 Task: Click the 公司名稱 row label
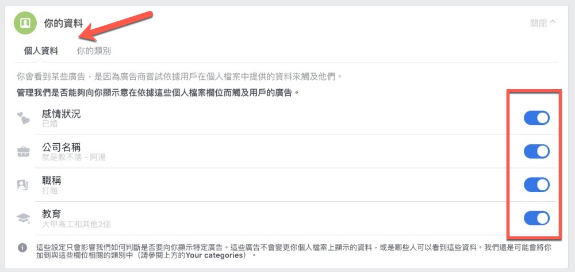click(x=61, y=147)
